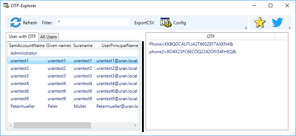Click the horizontal scrollbar right arrow
The height and width of the screenshot is (136, 296).
(x=135, y=125)
